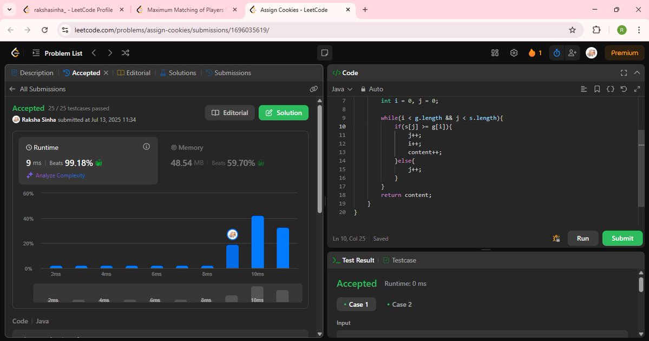
Task: Expand the editor with diagonal arrows icon
Action: [x=637, y=89]
